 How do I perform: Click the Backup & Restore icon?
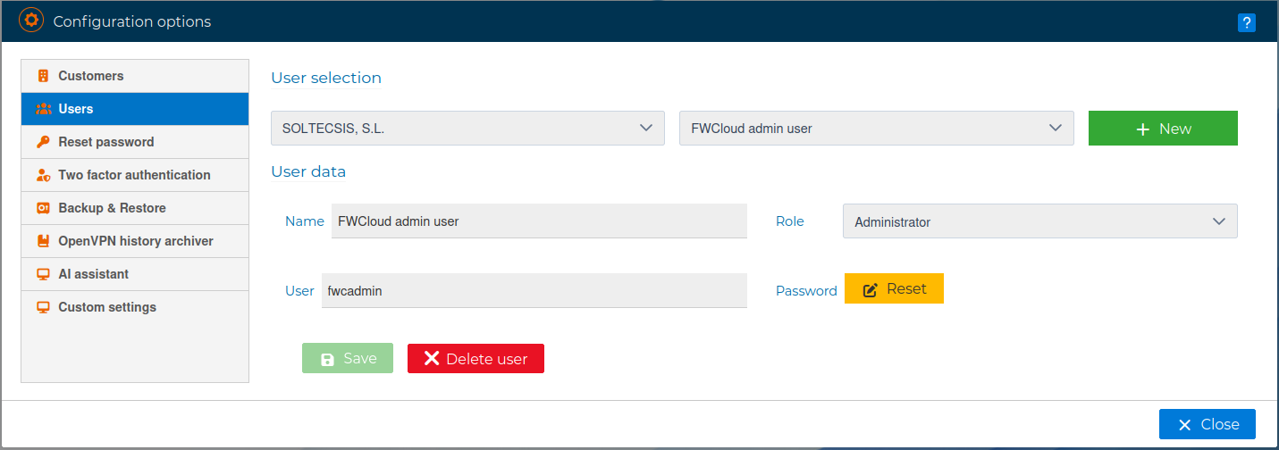pyautogui.click(x=43, y=208)
